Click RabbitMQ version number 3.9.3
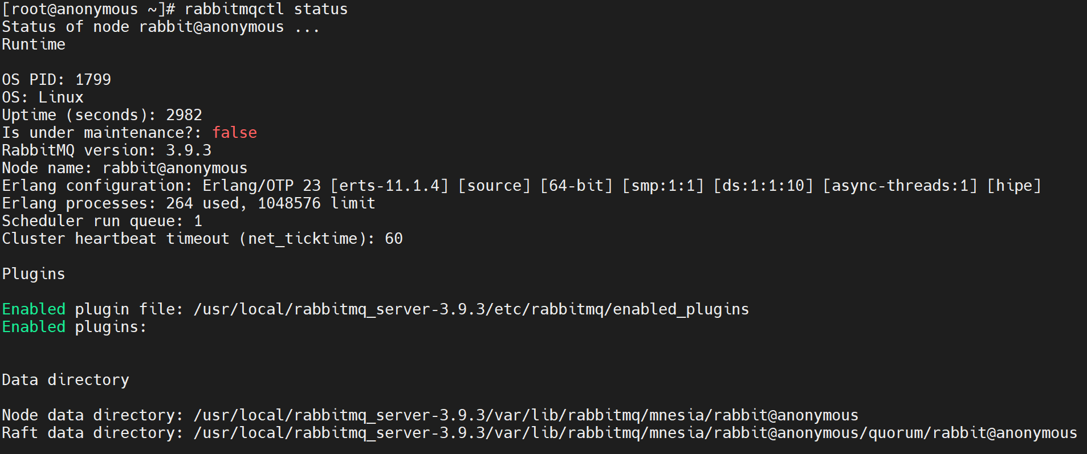The image size is (1087, 454). (188, 150)
